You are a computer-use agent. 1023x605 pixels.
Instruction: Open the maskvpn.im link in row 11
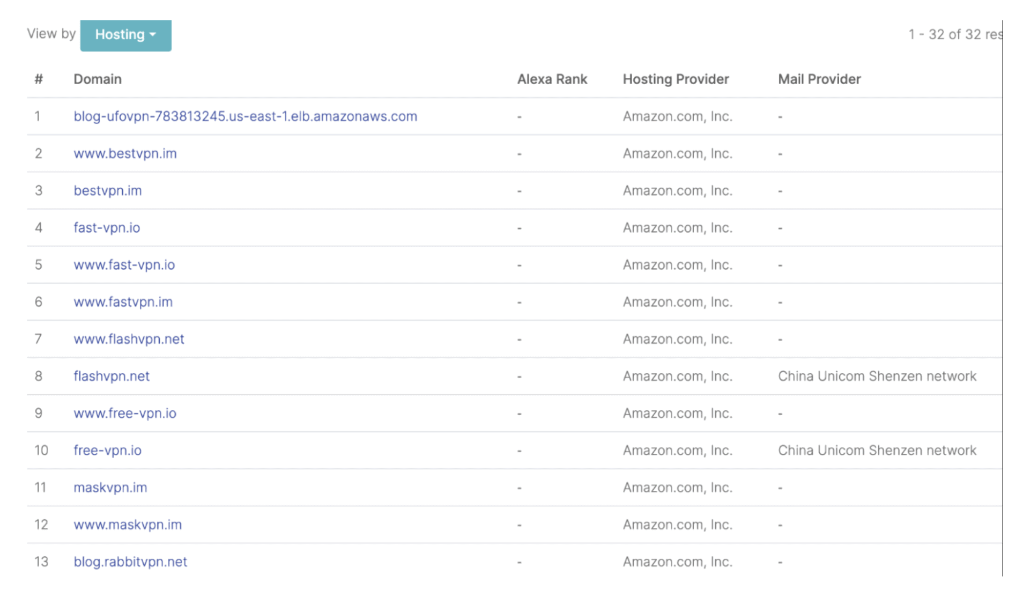click(x=110, y=488)
